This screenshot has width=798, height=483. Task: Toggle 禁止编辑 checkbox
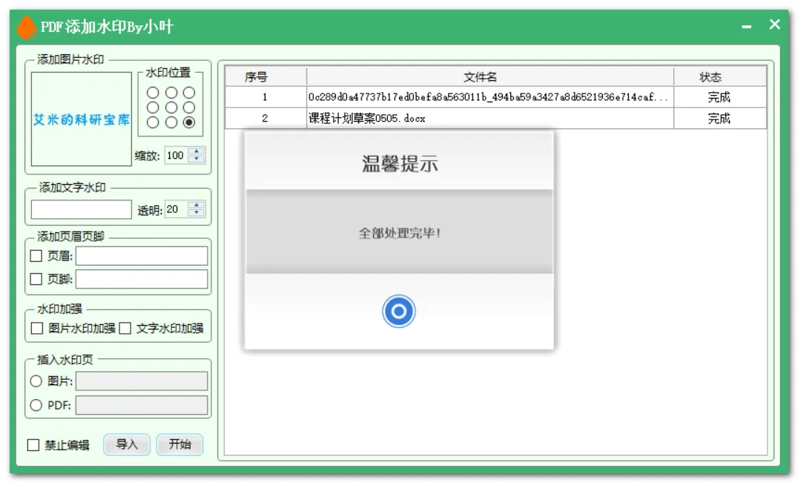click(x=33, y=445)
